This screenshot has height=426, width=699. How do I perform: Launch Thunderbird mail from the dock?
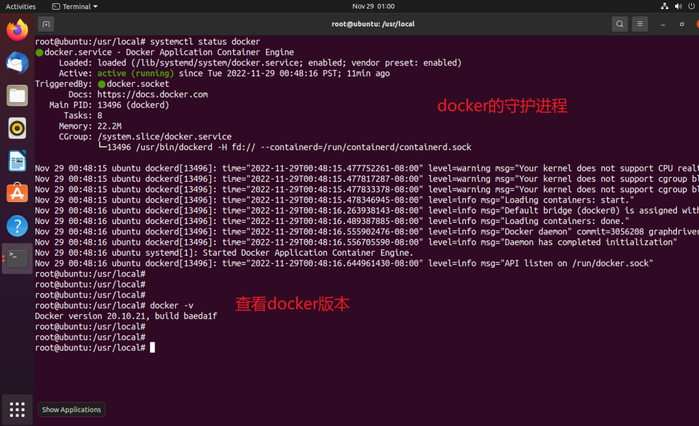coord(17,63)
